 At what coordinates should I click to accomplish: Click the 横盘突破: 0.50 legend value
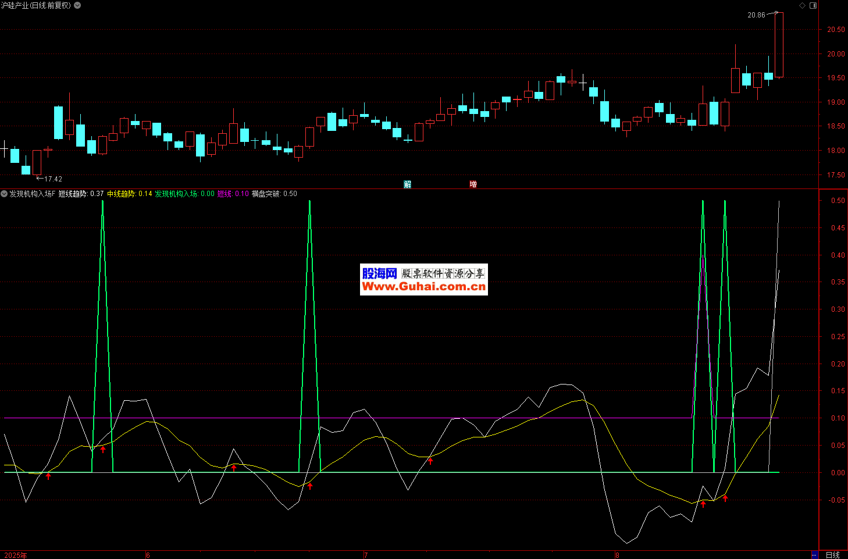(x=275, y=194)
